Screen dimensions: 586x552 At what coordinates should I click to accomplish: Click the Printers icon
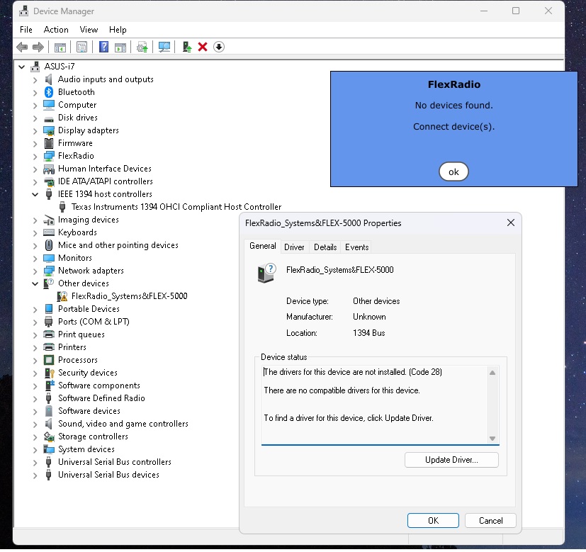point(49,347)
